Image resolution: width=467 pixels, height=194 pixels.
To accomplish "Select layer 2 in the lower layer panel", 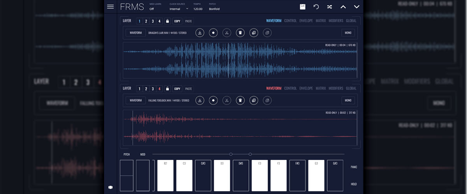I will click(146, 88).
